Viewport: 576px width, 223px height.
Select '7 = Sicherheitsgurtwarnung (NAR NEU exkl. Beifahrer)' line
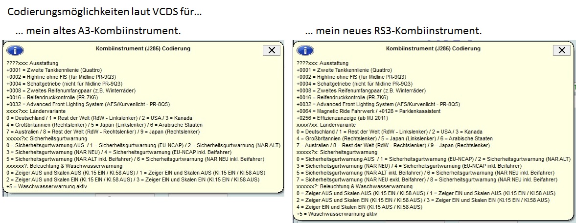click(x=427, y=180)
